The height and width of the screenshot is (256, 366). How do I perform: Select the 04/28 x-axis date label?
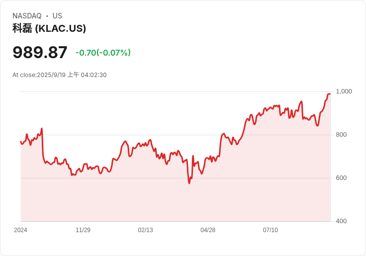coord(208,230)
